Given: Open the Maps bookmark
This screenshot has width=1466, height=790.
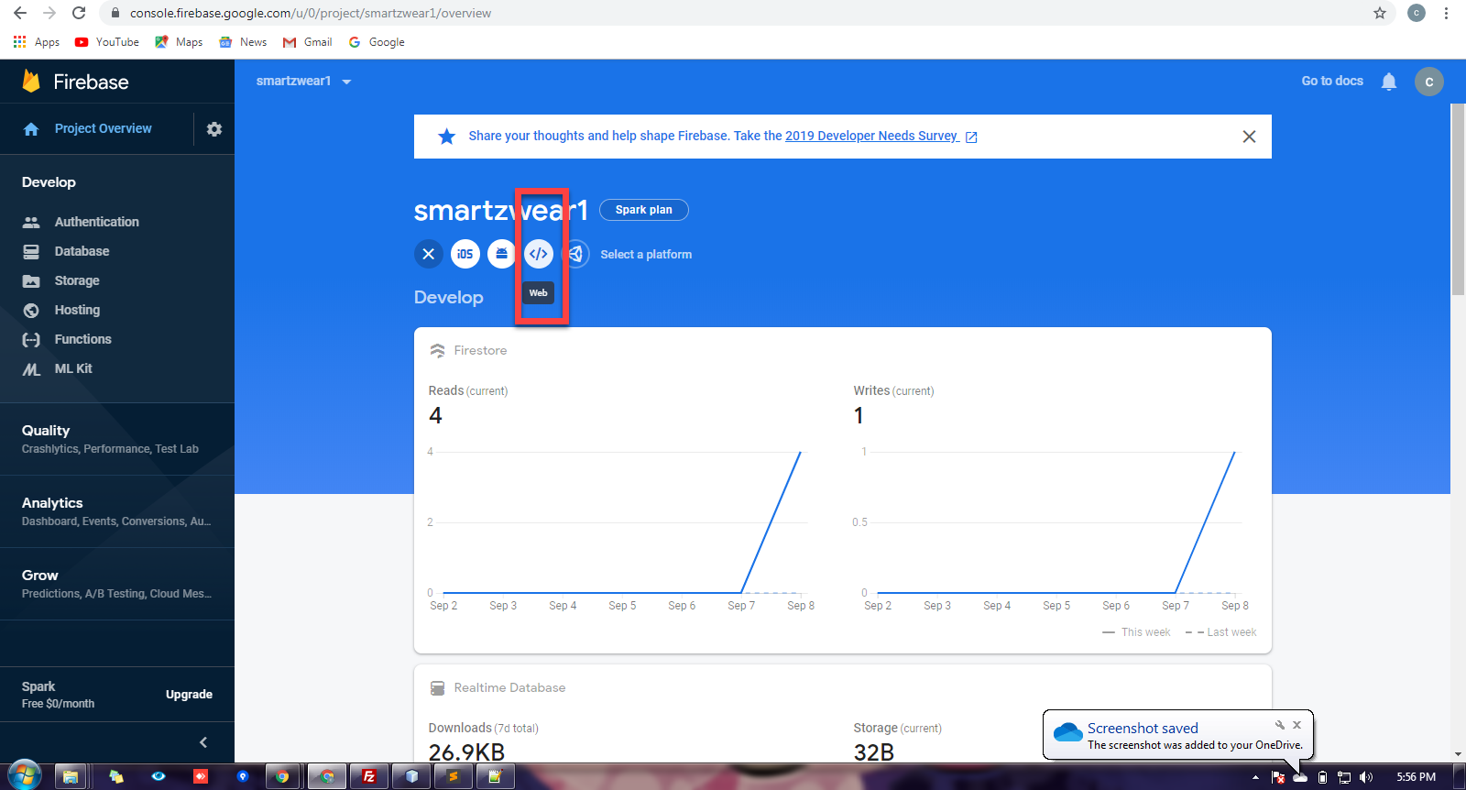Looking at the screenshot, I should pyautogui.click(x=179, y=42).
